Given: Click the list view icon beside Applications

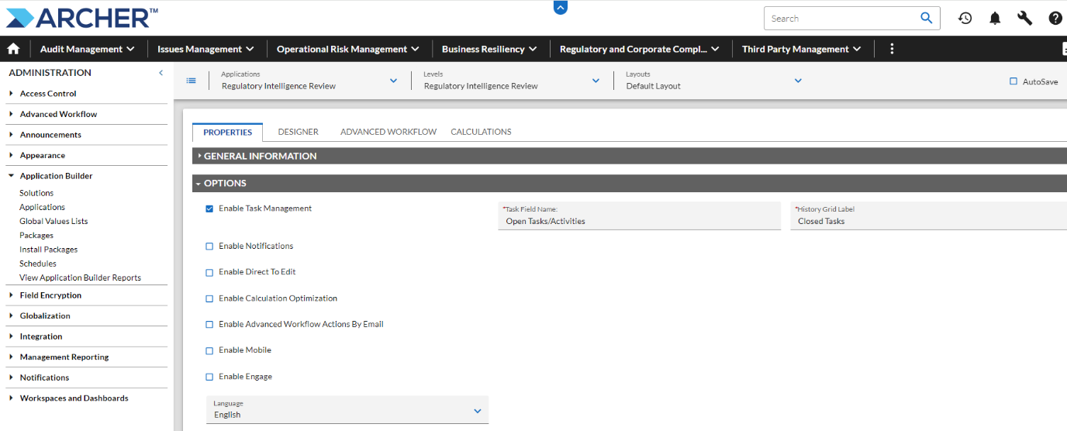Looking at the screenshot, I should coord(192,81).
